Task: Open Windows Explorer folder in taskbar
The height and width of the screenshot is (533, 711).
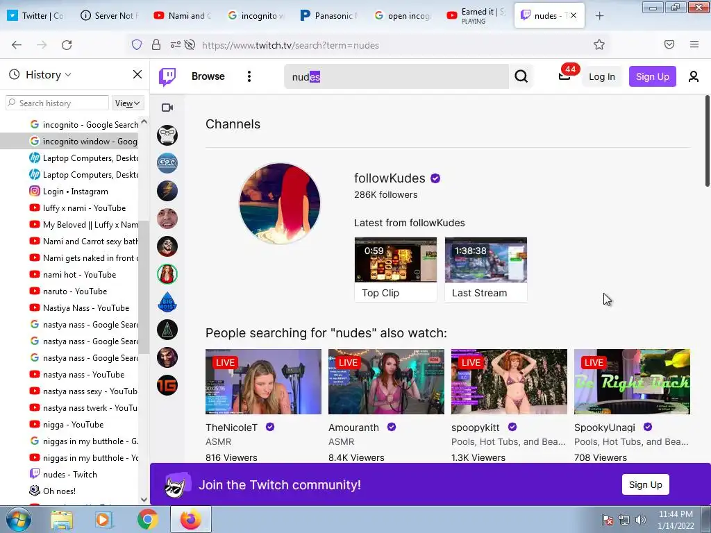Action: click(x=62, y=520)
